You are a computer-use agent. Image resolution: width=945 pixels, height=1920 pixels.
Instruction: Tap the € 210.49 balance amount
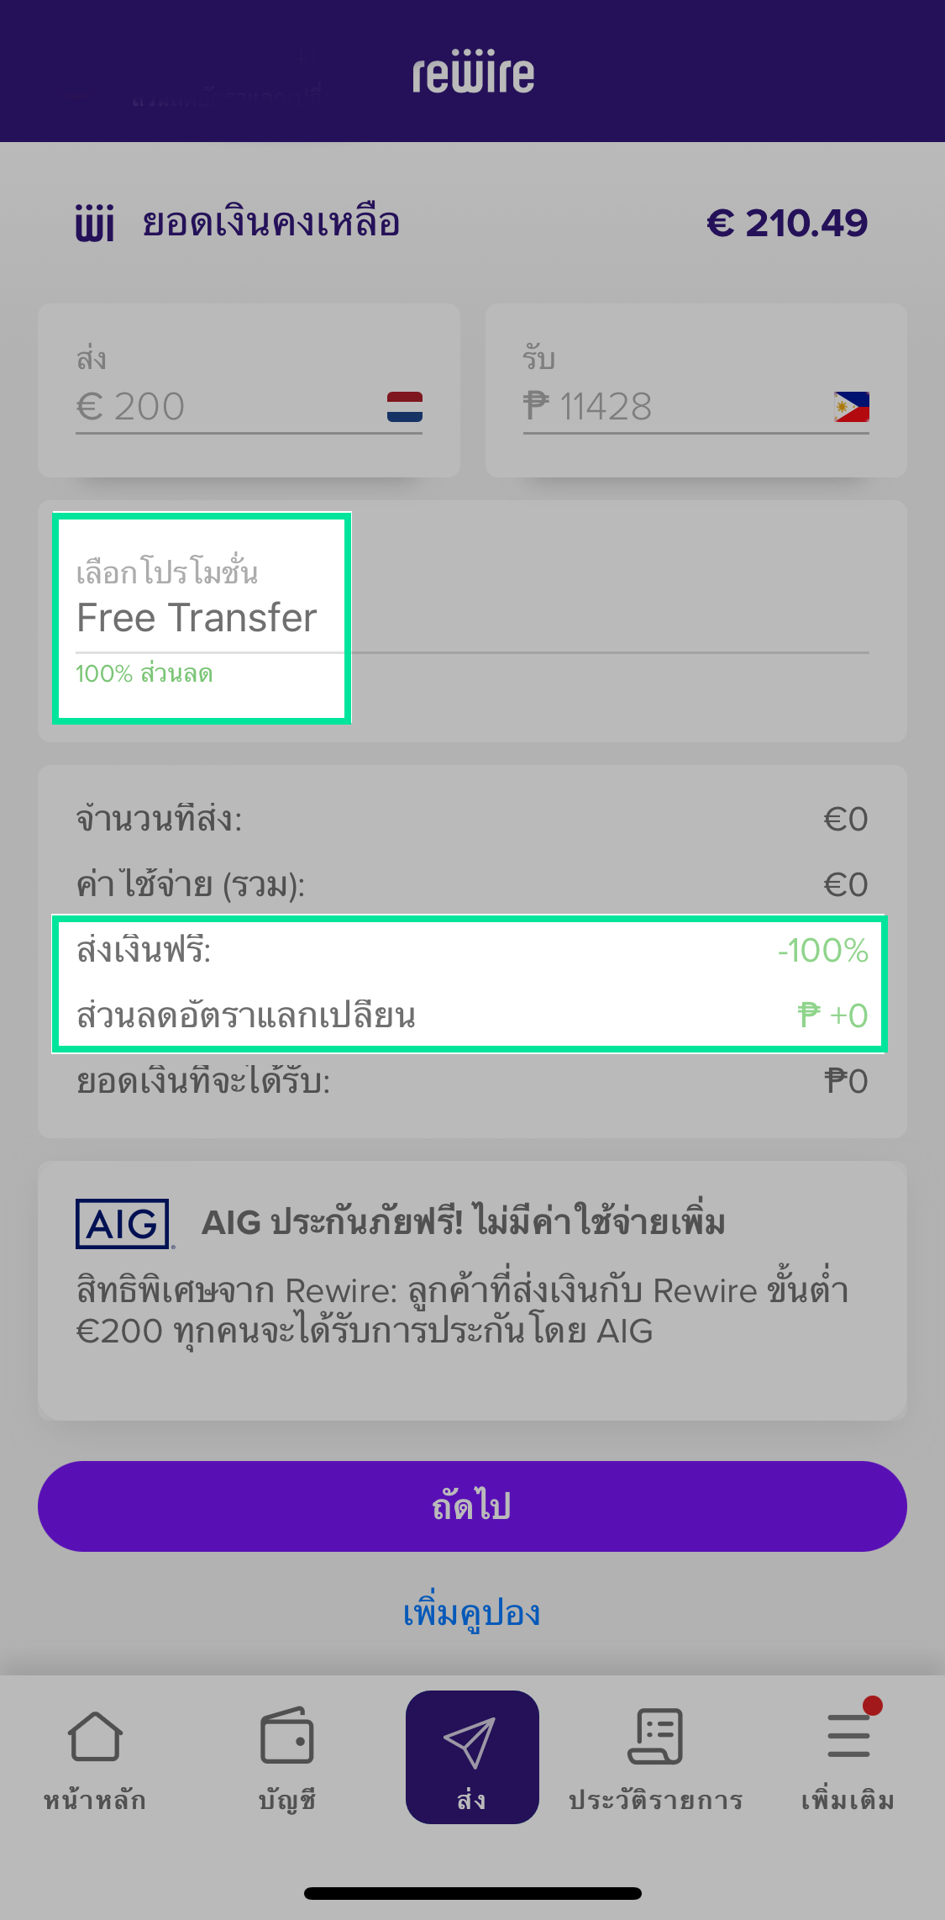(787, 224)
